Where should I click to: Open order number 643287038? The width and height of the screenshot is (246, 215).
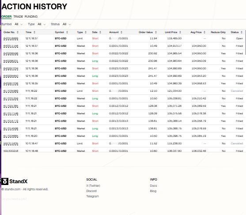click(x=11, y=83)
